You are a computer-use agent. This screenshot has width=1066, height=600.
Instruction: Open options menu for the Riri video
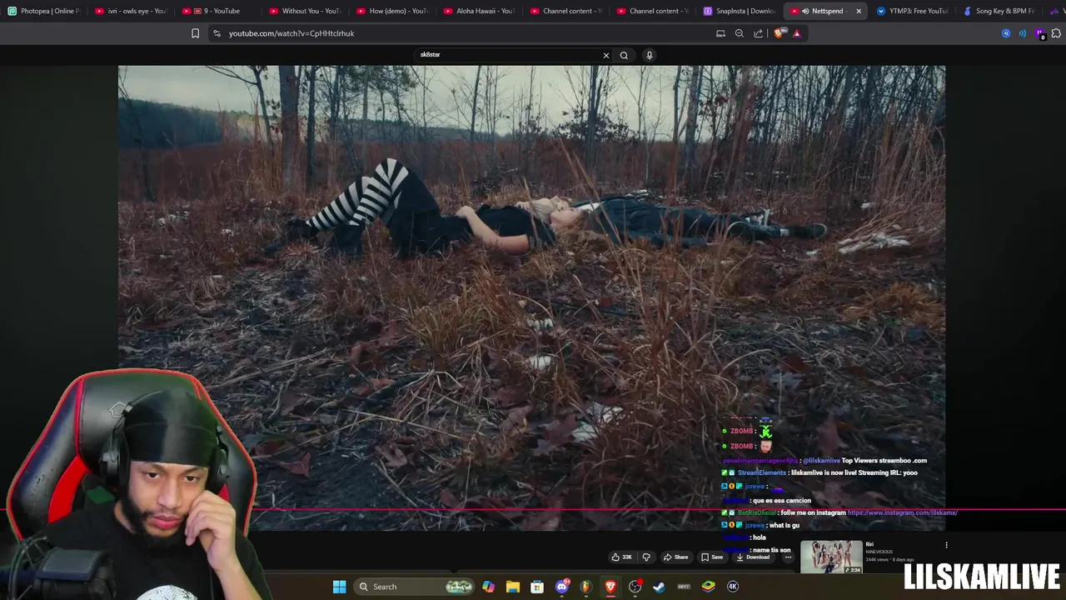[x=946, y=545]
